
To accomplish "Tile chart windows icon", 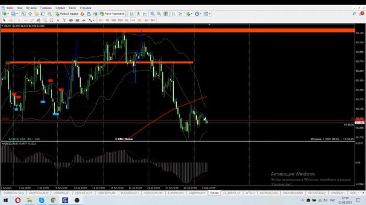I will [165, 14].
